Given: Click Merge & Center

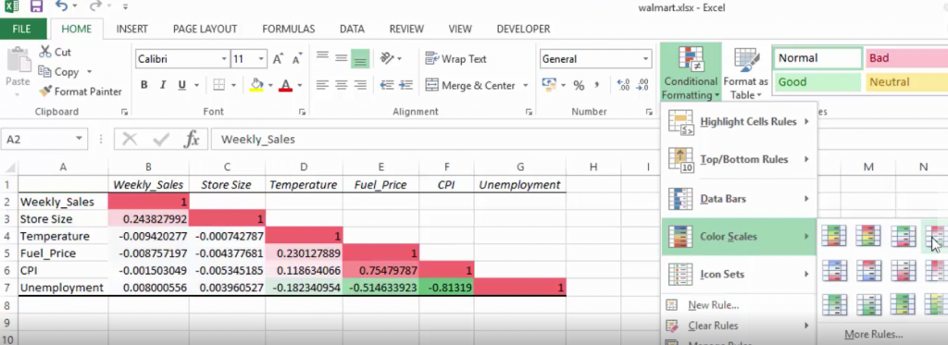Looking at the screenshot, I should tap(469, 85).
